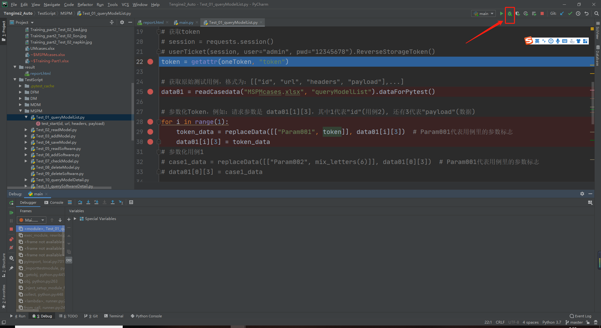Toggle breakpoint on line 30
Screen dimensions: 601x328
[x=150, y=142]
